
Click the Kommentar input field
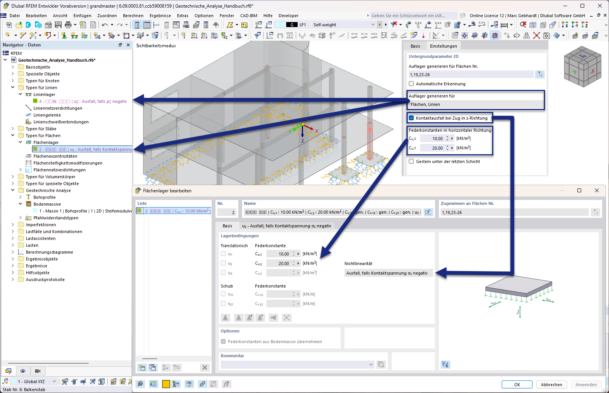pos(297,364)
